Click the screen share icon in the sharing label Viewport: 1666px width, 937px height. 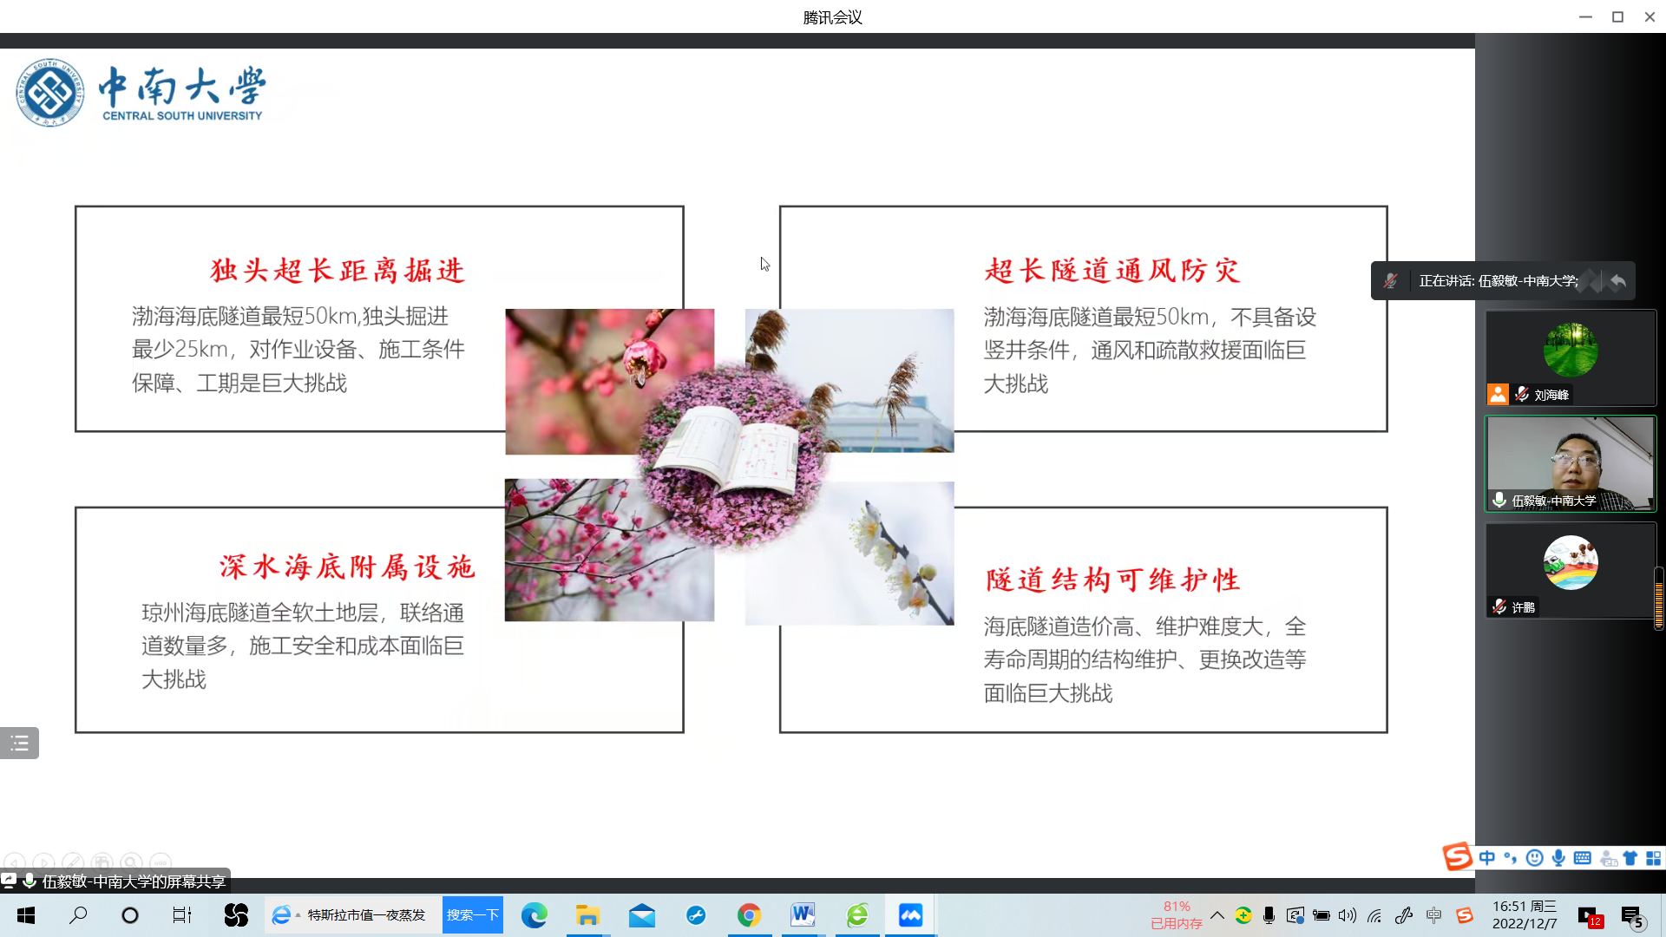coord(9,881)
